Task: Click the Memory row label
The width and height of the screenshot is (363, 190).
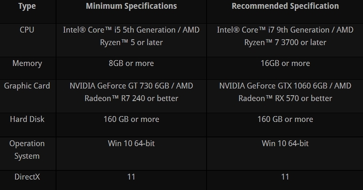Action: point(27,63)
